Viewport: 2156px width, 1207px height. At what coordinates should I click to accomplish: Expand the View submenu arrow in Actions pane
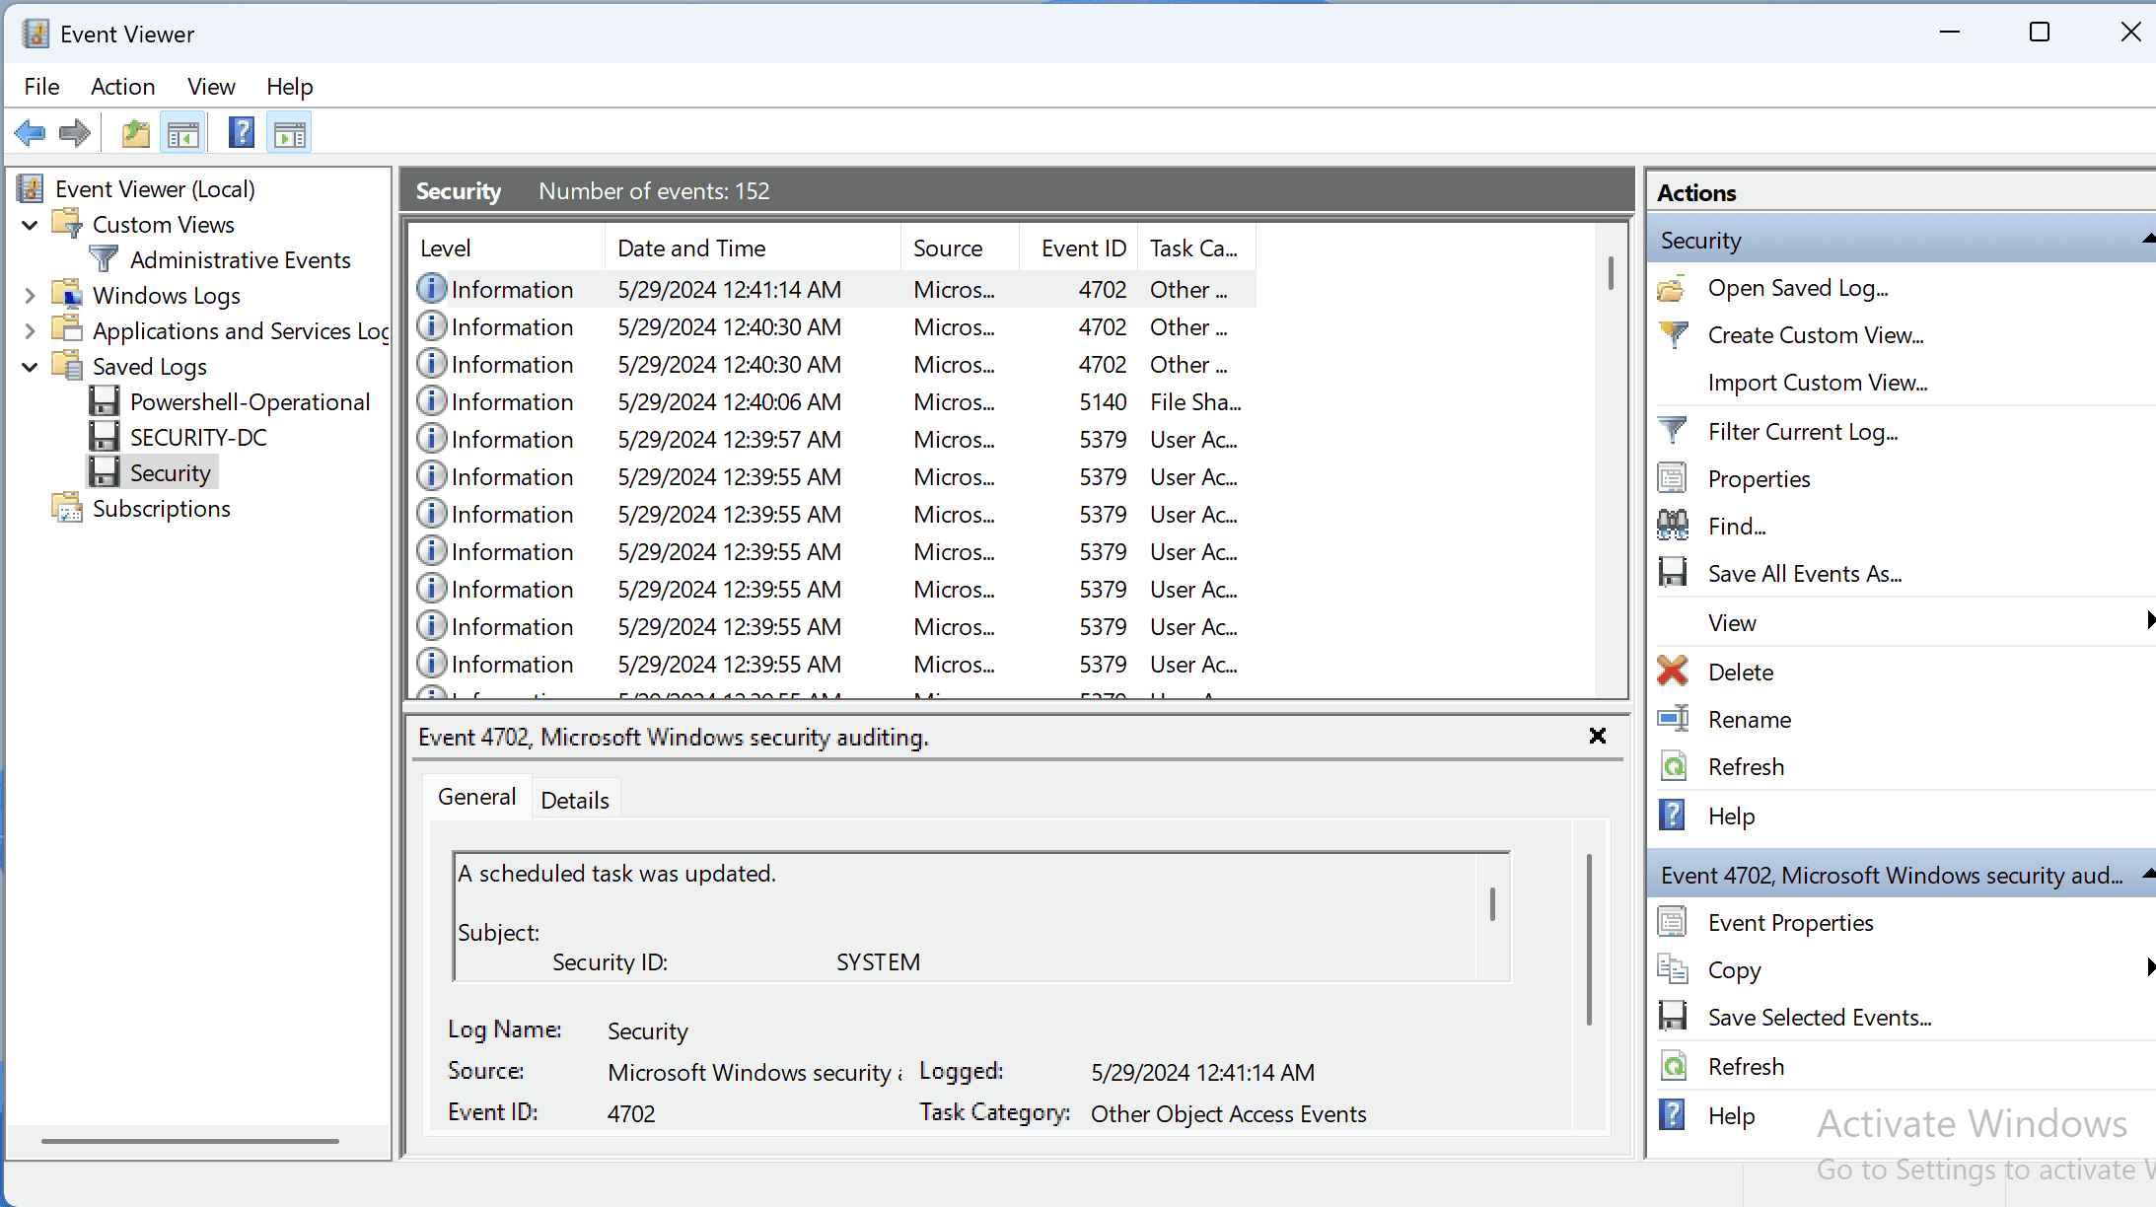tap(2150, 621)
